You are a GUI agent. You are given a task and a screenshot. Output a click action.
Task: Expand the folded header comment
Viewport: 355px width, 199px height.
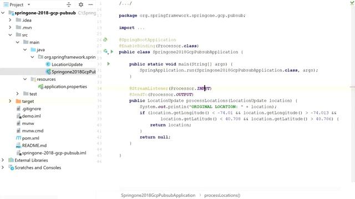(125, 3)
